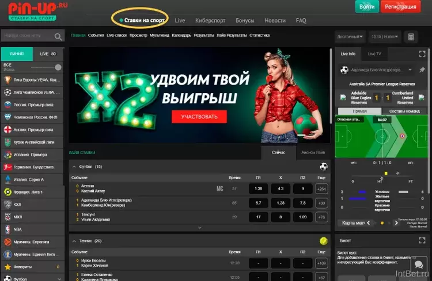Image resolution: width=432 pixels, height=281 pixels.
Task: Select Мужчины Евролига basketball icon
Action: 7,242
